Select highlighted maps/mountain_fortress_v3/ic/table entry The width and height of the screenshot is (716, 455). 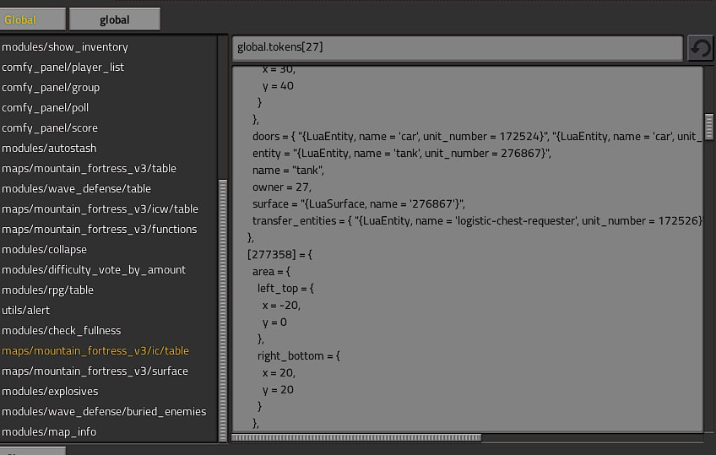[95, 351]
